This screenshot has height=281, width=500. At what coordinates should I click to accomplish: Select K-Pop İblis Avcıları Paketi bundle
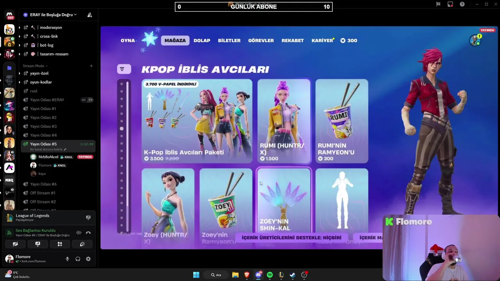pyautogui.click(x=197, y=121)
